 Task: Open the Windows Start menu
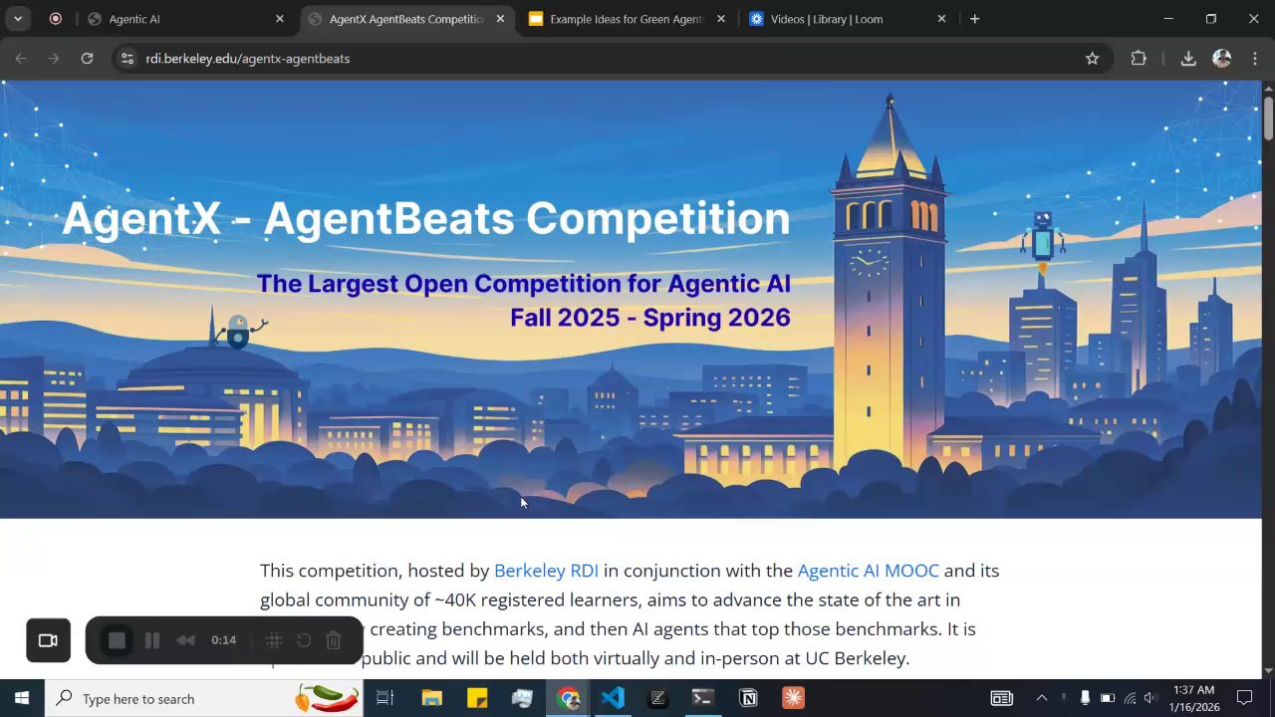point(21,698)
